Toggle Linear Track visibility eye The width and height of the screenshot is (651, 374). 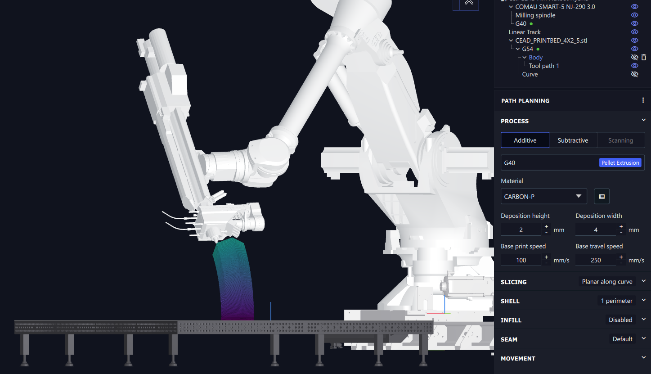click(x=635, y=32)
